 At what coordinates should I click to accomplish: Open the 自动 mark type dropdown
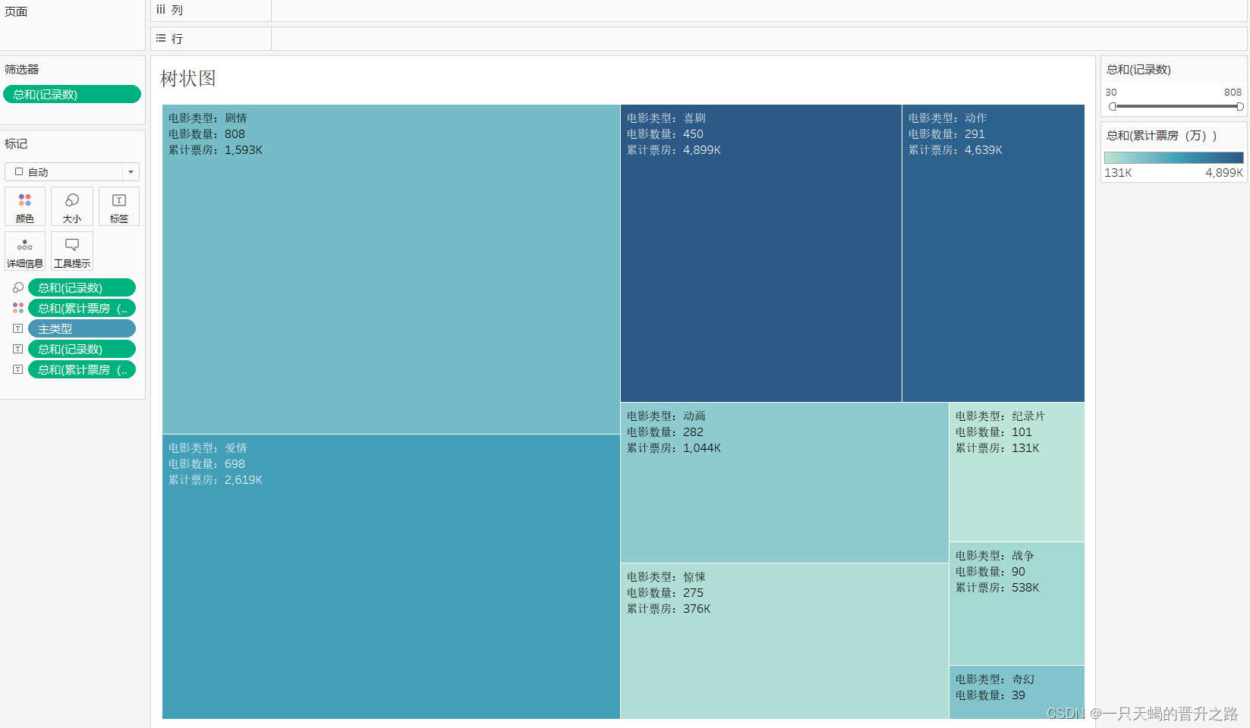tap(72, 172)
